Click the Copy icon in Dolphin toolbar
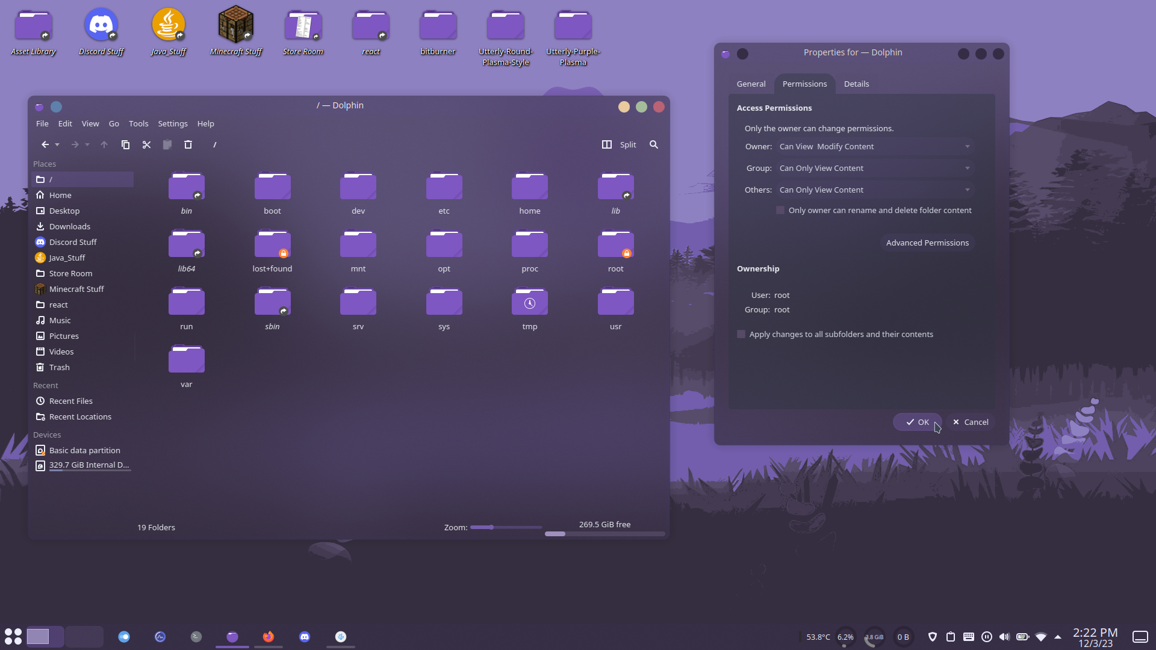The width and height of the screenshot is (1156, 650). point(125,144)
